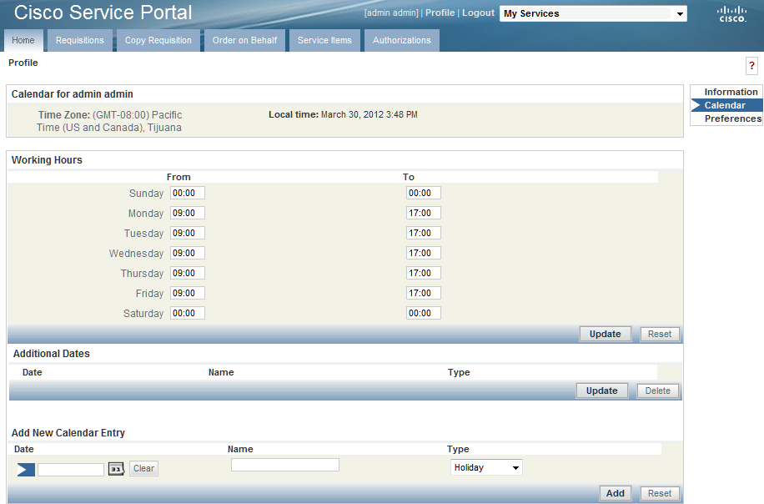Click Add for the new calendar entry
The width and height of the screenshot is (764, 504).
[616, 493]
